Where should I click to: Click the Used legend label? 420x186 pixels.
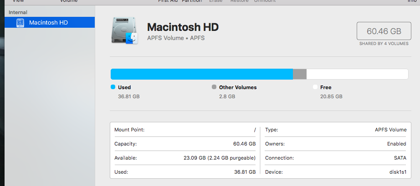[x=124, y=87]
